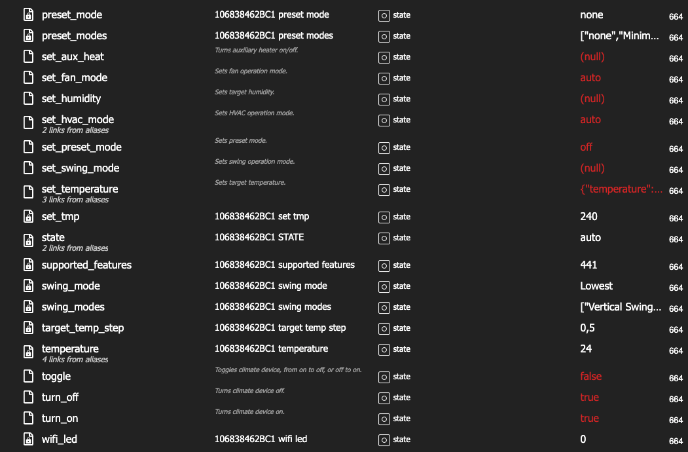The image size is (688, 452).
Task: Click the true value of turn_on
Action: point(589,418)
